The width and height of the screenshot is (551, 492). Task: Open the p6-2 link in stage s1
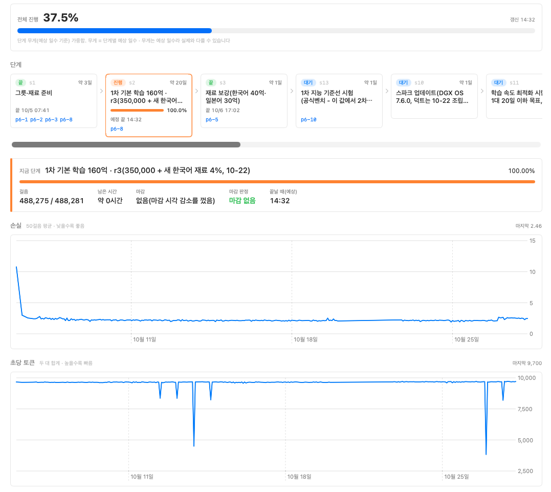tap(36, 120)
